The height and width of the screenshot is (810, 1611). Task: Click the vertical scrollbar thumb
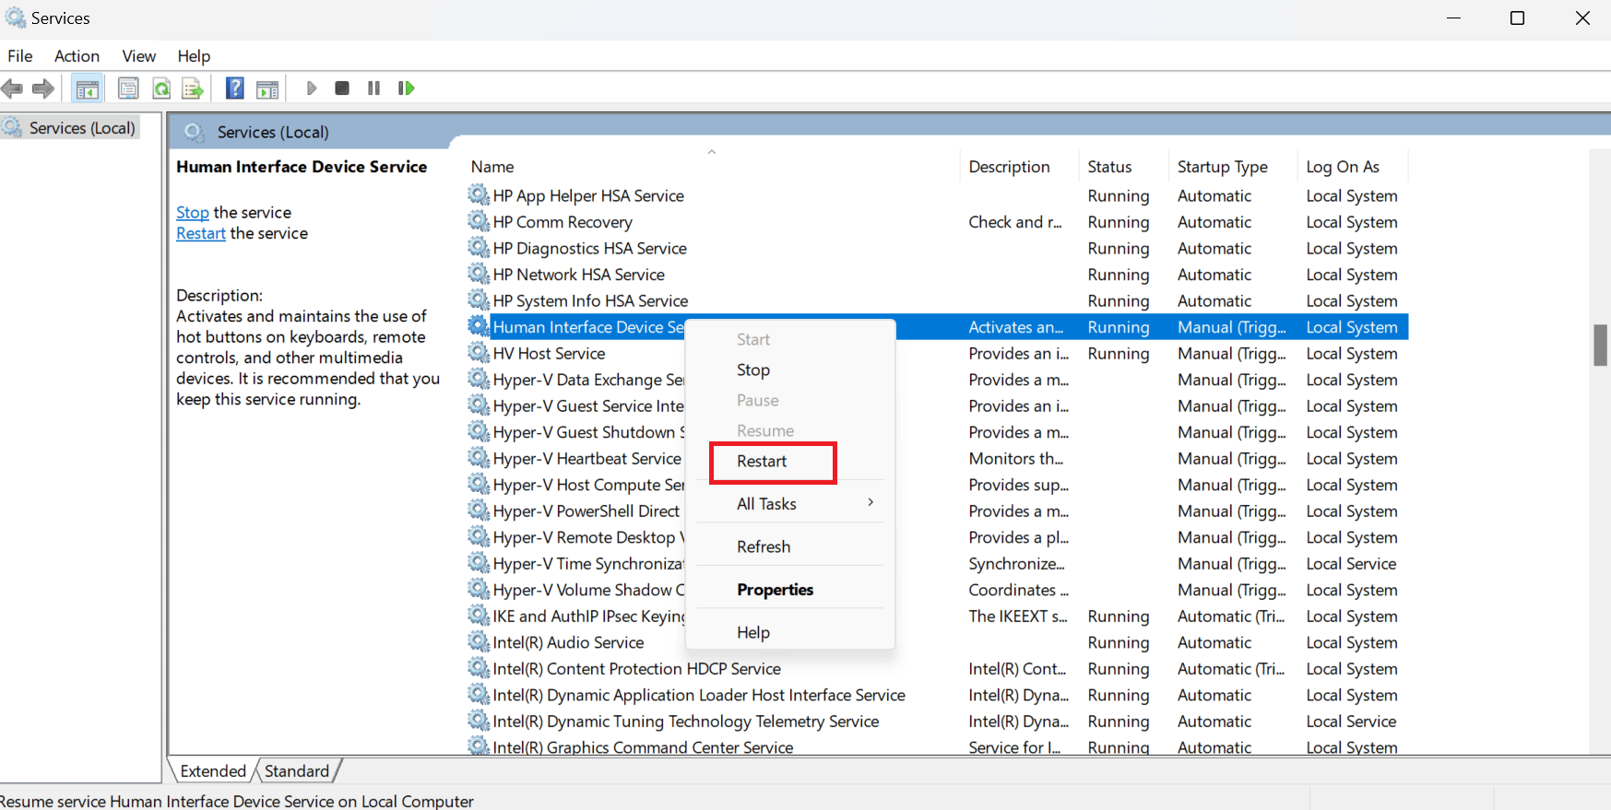pos(1601,346)
